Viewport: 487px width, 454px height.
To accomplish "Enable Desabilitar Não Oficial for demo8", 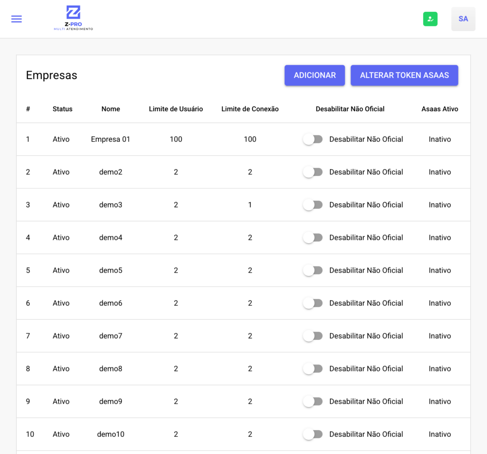I will pos(313,369).
